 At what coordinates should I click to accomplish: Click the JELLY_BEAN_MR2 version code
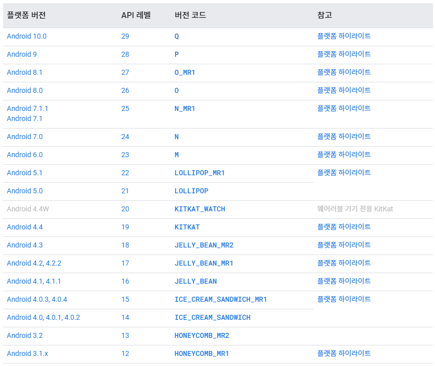204,245
